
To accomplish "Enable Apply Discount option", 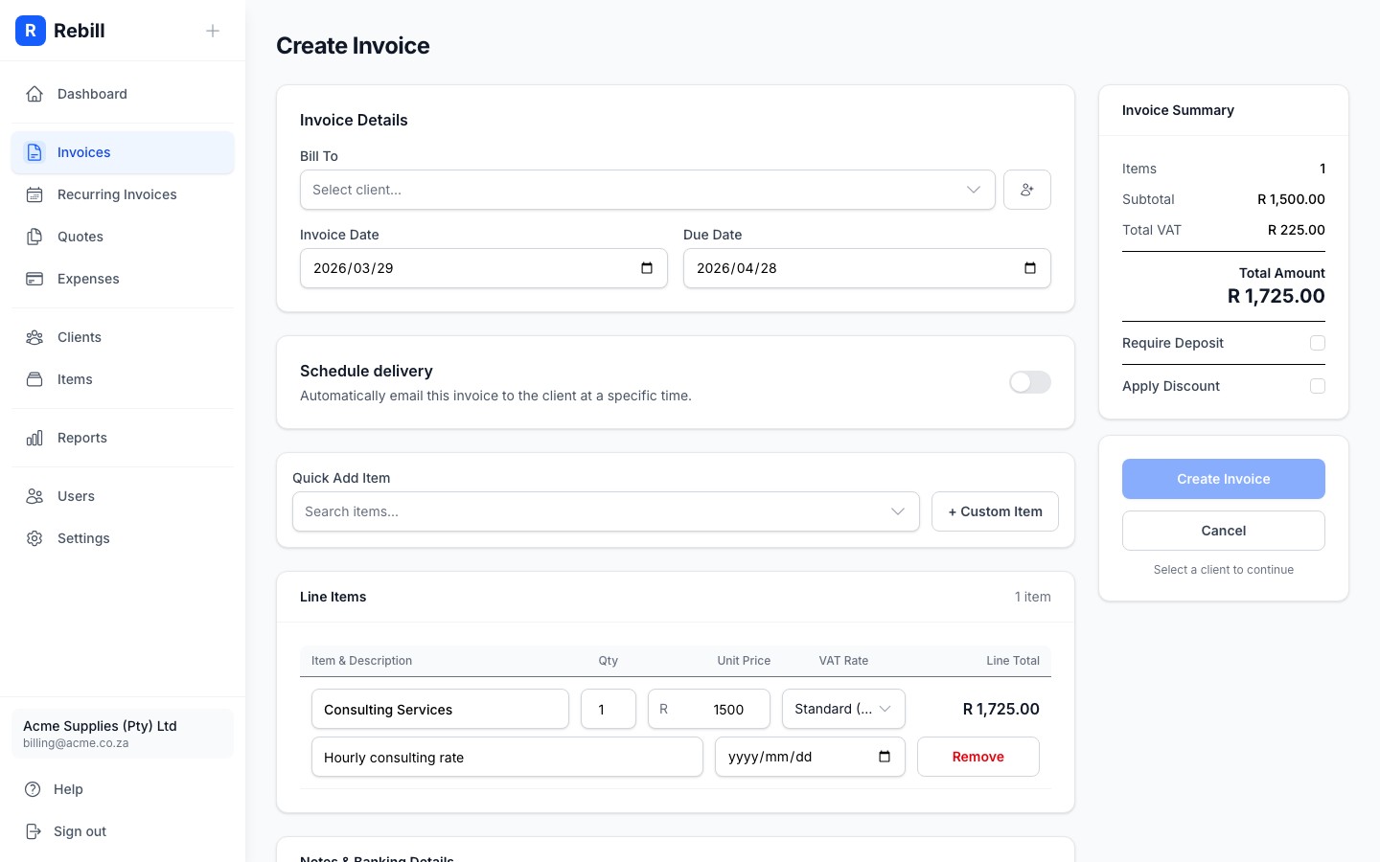I will (1318, 386).
